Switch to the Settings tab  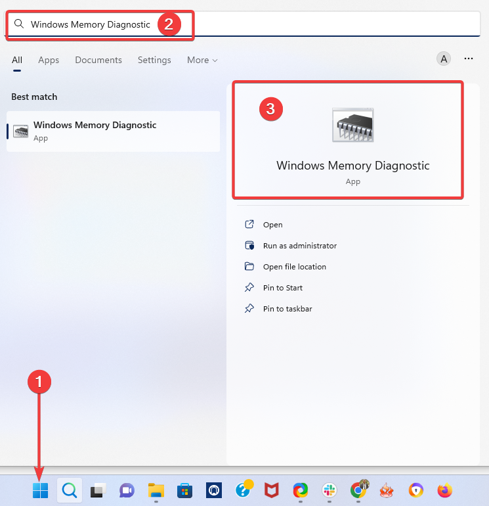(154, 60)
